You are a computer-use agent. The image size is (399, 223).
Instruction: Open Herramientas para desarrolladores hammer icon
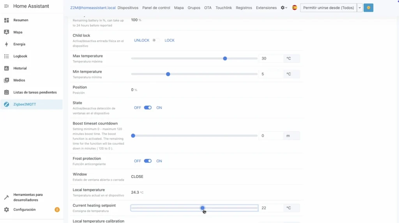6,197
